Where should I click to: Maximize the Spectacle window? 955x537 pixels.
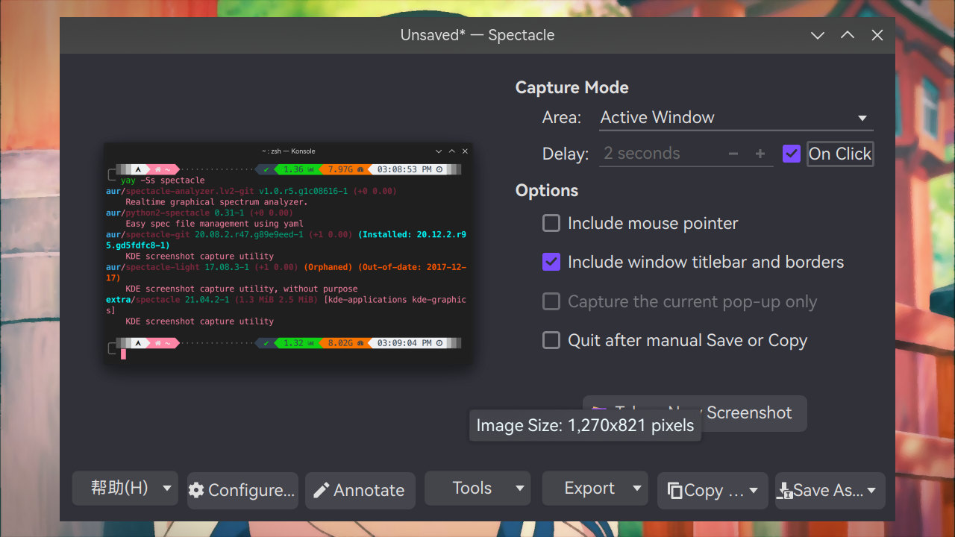[848, 35]
